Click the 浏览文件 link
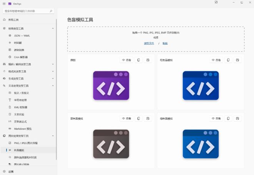Screen dimensions: 254x175 (x=149, y=43)
